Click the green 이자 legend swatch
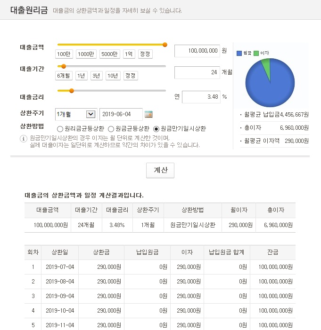This screenshot has width=321, height=330. [x=256, y=53]
